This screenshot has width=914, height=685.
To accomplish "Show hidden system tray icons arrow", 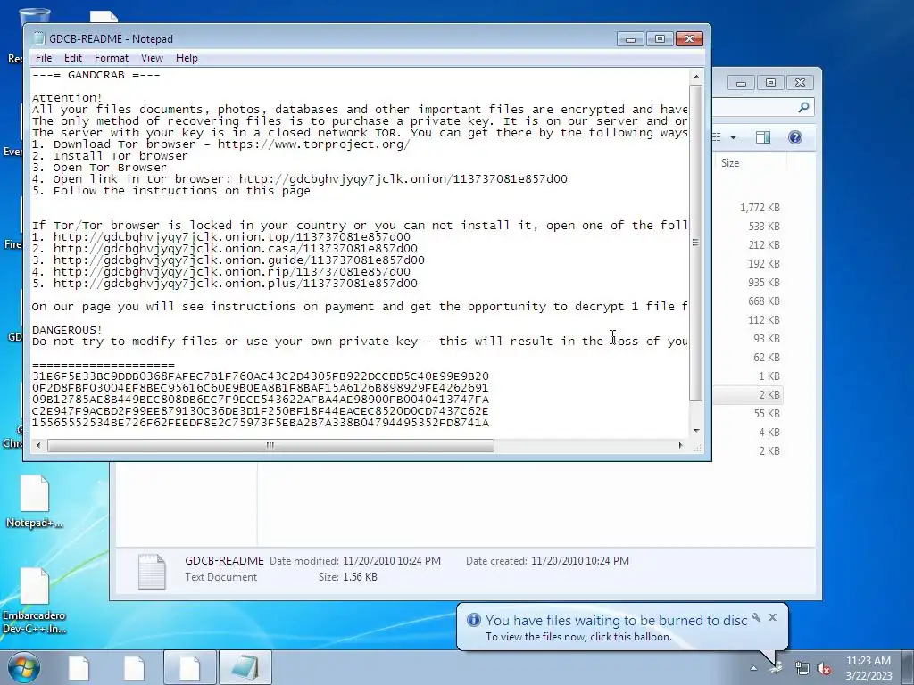I will pos(753,668).
